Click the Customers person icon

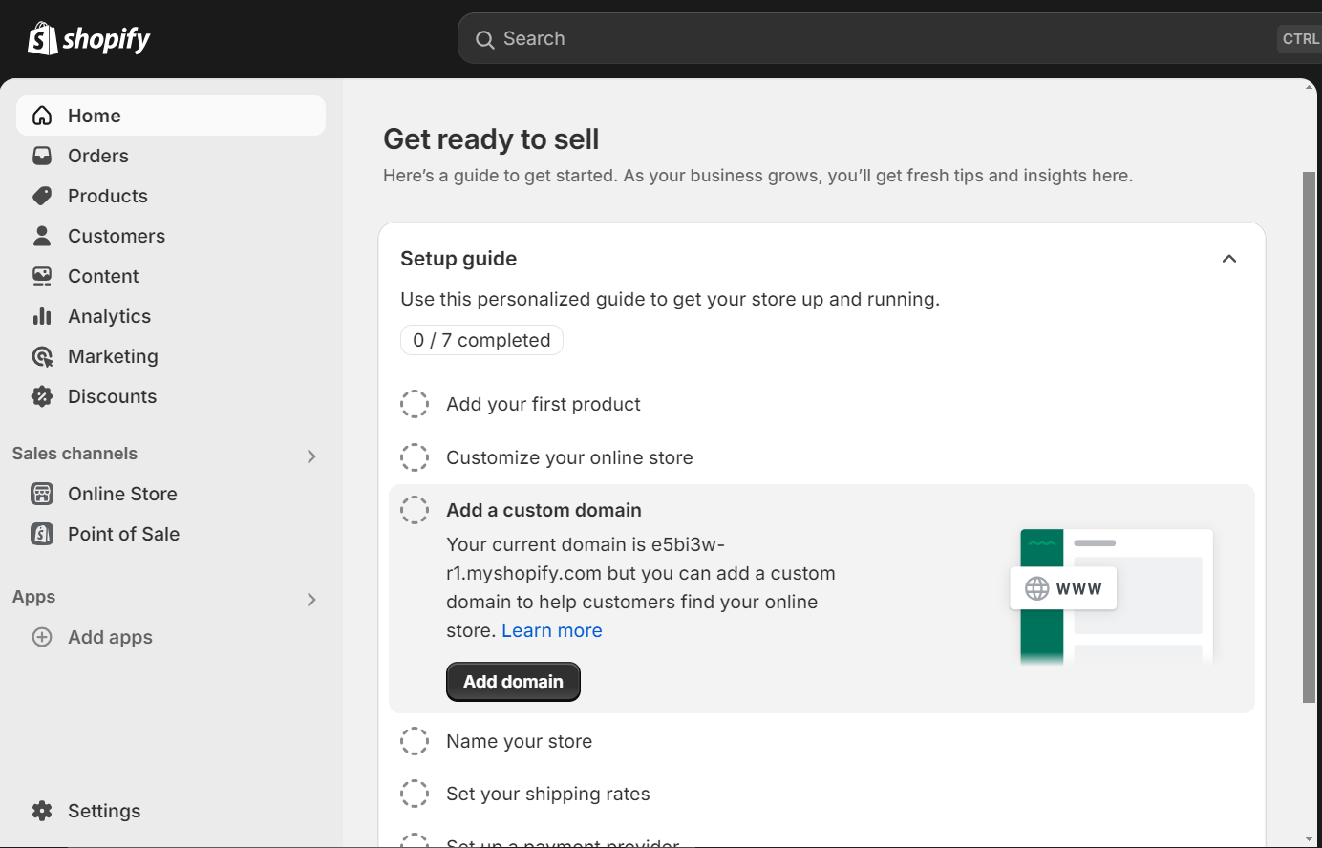tap(42, 236)
